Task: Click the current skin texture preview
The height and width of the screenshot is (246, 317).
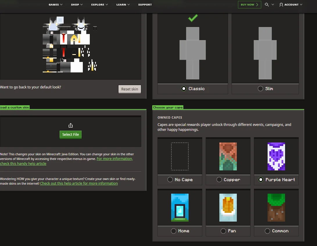Action: pyautogui.click(x=70, y=44)
